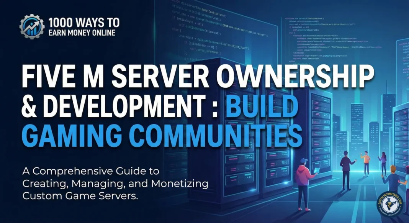Select the "FIVE M SERVER OWNERSHIP" headline
The width and height of the screenshot is (409, 223).
(x=198, y=76)
